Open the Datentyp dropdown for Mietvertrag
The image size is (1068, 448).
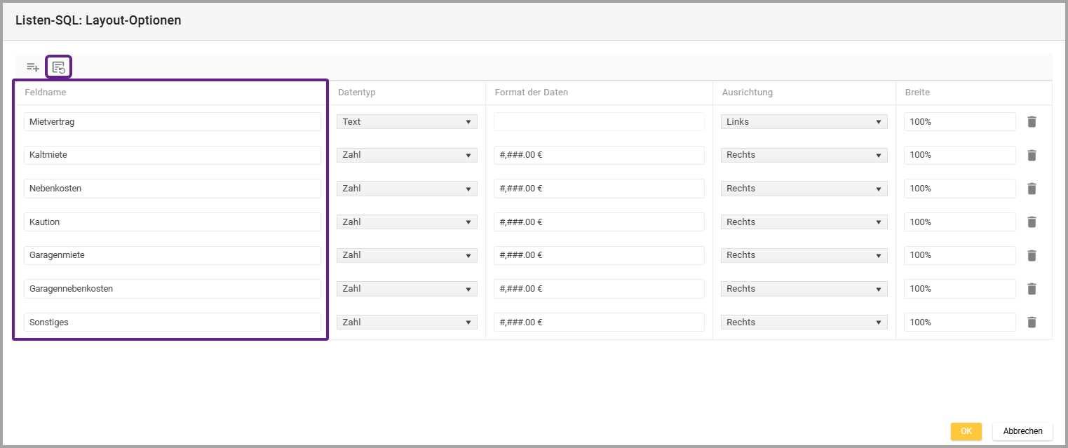[x=407, y=122]
